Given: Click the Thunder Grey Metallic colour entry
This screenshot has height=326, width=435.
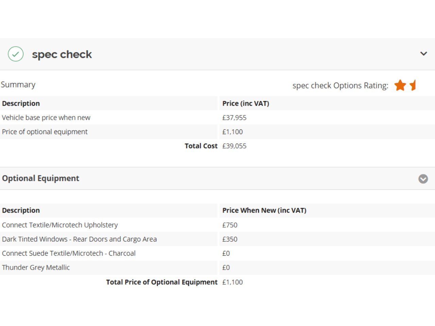Looking at the screenshot, I should [36, 268].
